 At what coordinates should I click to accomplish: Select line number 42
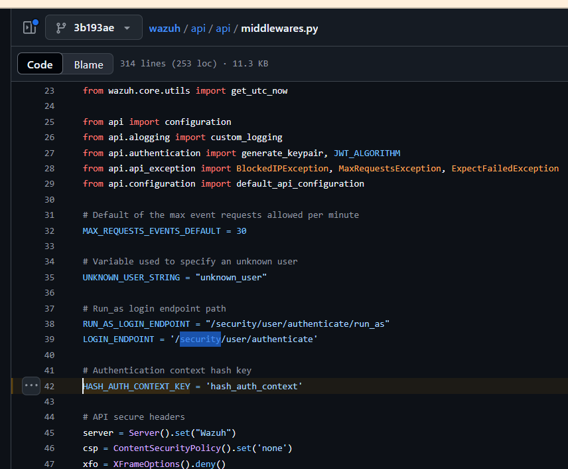(x=49, y=386)
